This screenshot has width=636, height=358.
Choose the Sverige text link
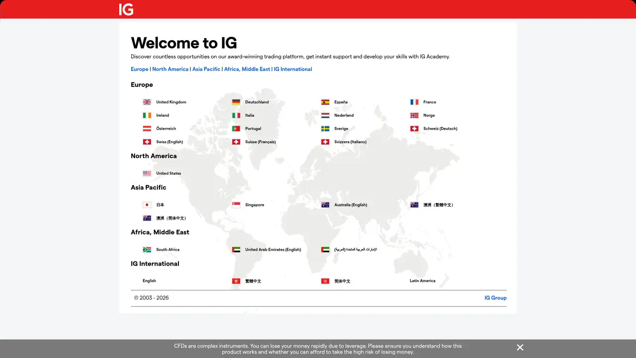point(341,128)
